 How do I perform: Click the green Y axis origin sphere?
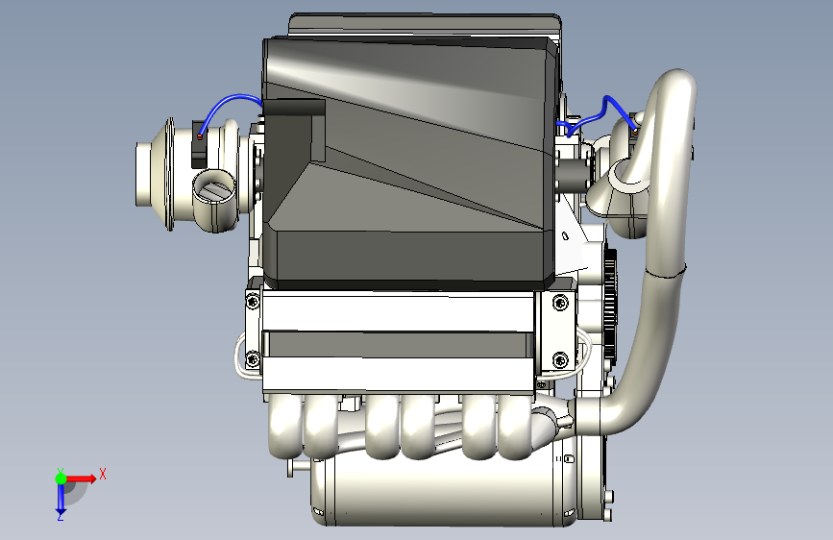(x=61, y=479)
